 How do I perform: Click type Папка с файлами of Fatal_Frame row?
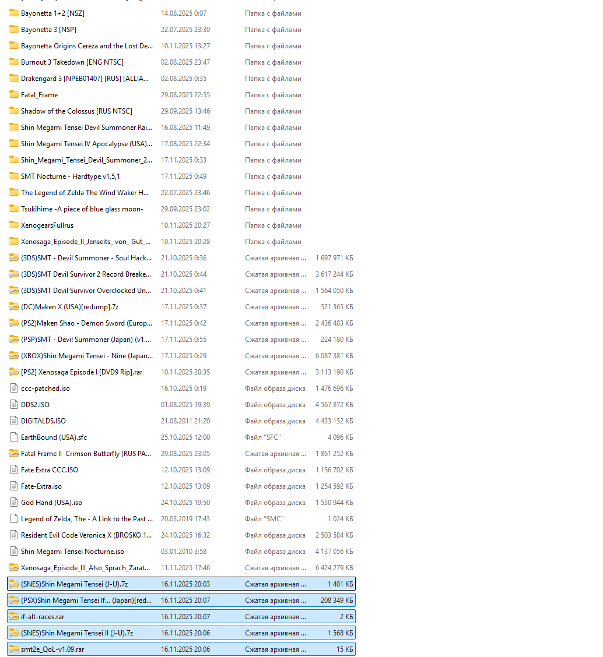coord(273,95)
